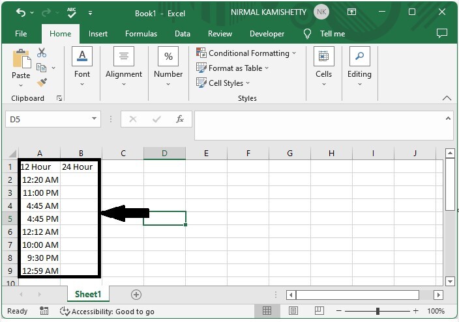
Task: Open the Data tab
Action: tap(183, 34)
